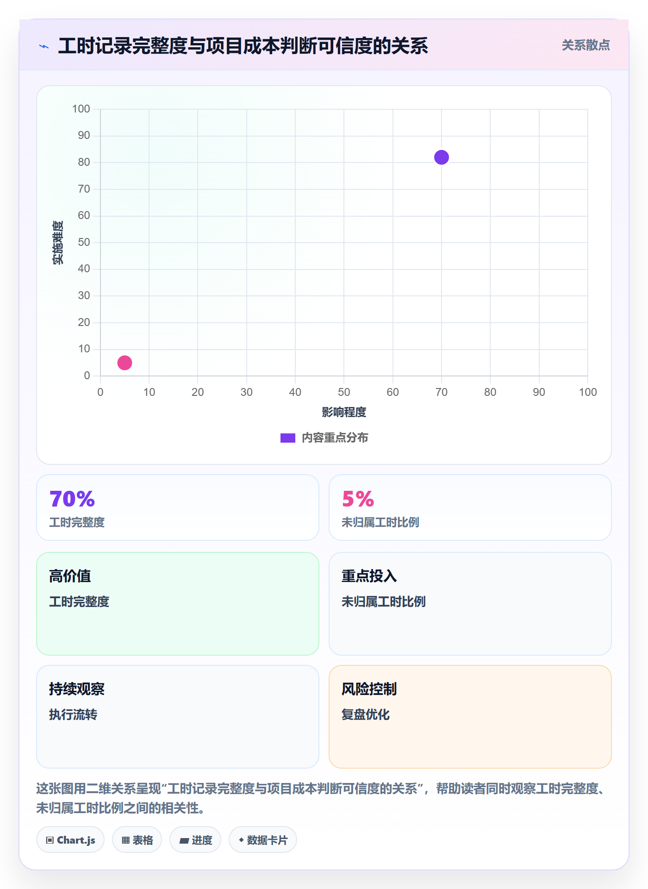Select the 持续观察 quadrant card
Image resolution: width=648 pixels, height=889 pixels.
[178, 717]
